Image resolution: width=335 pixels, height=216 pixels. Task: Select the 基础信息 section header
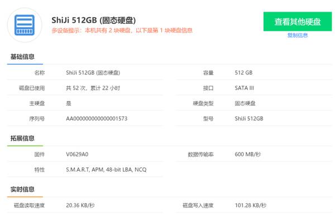[x=22, y=57]
